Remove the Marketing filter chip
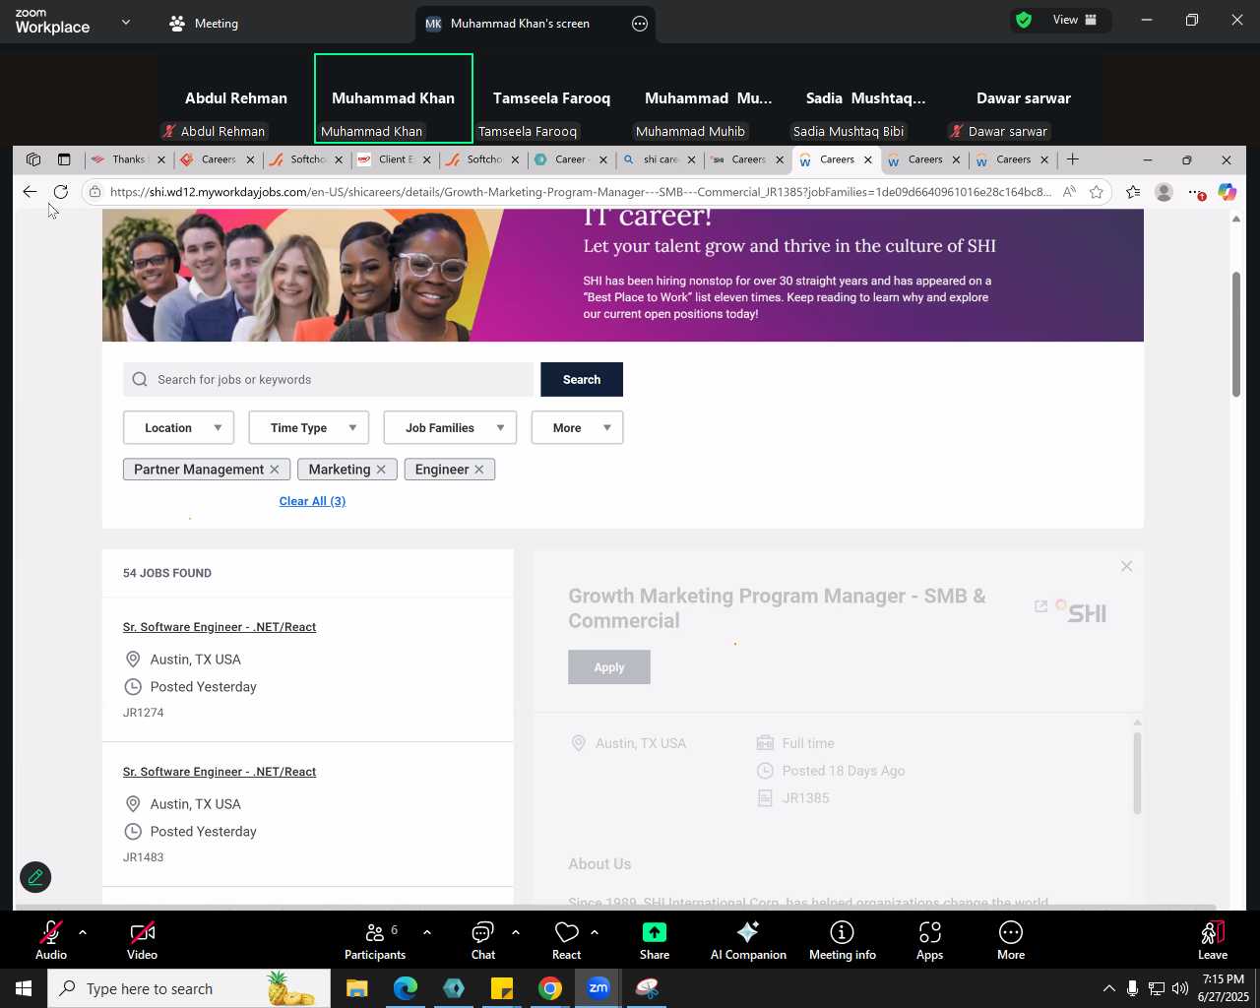The image size is (1260, 1008). point(381,470)
